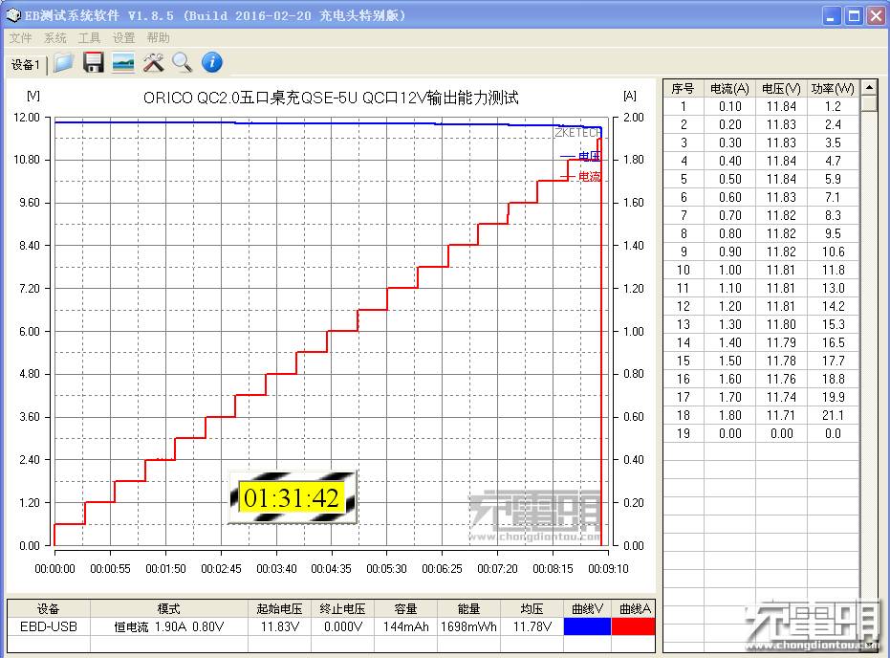
Task: Open settings via the wrench tools icon
Action: (153, 62)
